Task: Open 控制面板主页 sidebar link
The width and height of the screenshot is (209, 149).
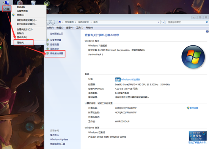Action: coord(57,34)
